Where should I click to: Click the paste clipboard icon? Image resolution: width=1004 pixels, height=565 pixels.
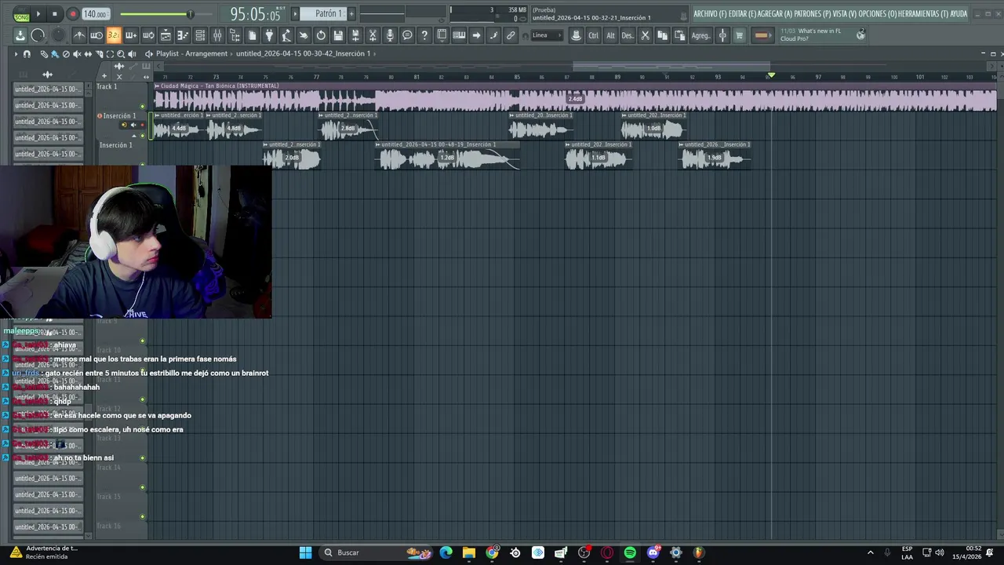tap(679, 35)
